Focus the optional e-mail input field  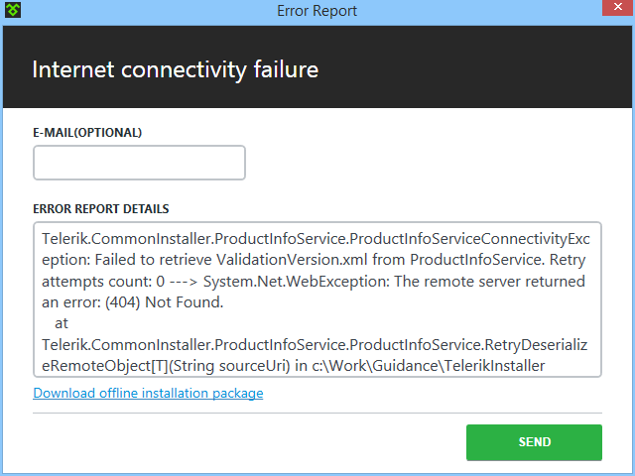click(x=139, y=163)
